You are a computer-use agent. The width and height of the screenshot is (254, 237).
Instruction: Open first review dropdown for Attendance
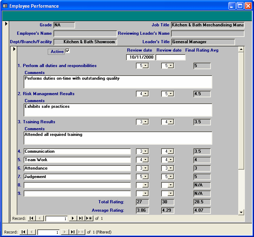tap(146, 168)
